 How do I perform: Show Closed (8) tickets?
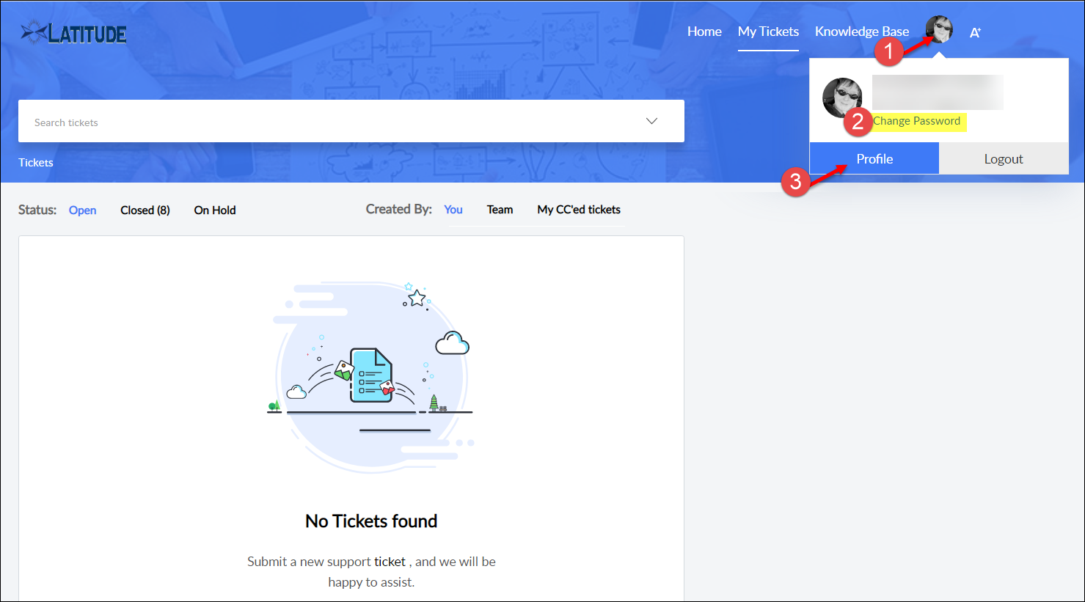click(x=145, y=210)
